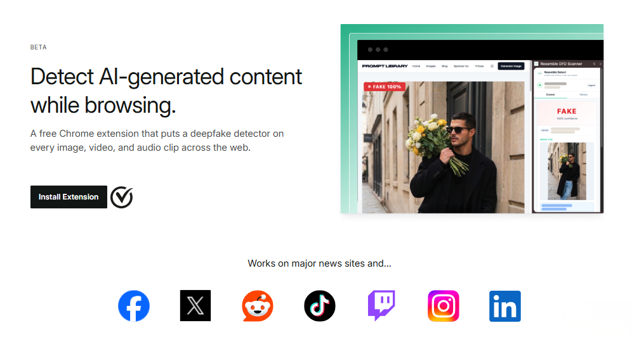Image resolution: width=632 pixels, height=342 pixels.
Task: Click the LinkedIn icon
Action: 505,306
